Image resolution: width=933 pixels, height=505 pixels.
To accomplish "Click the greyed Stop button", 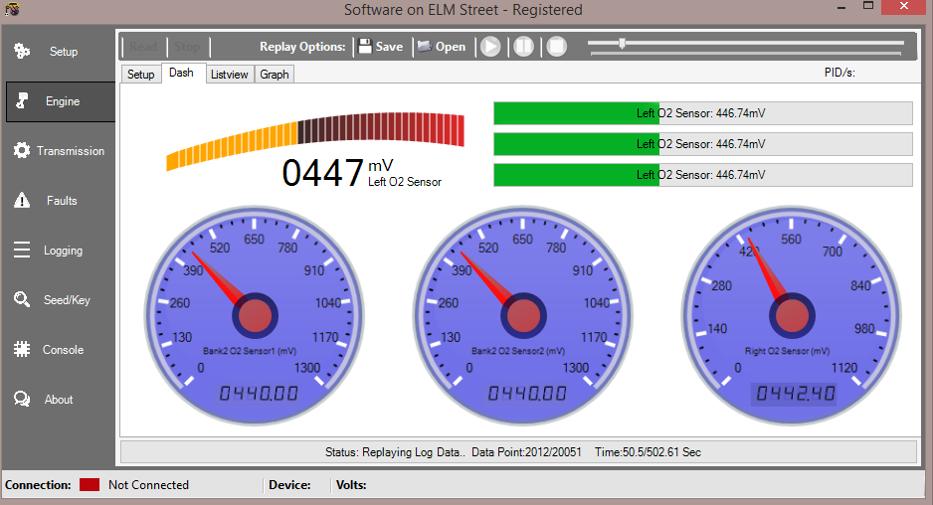I will click(x=187, y=47).
